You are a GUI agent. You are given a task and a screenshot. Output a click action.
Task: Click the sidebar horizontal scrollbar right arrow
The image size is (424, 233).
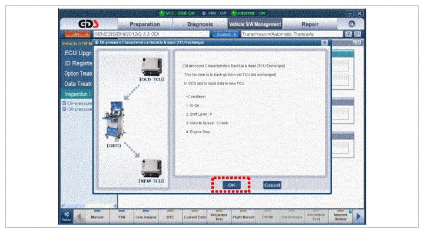coord(115,206)
